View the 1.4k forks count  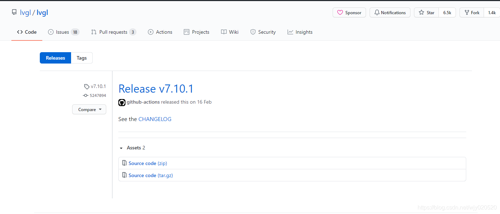tap(492, 12)
